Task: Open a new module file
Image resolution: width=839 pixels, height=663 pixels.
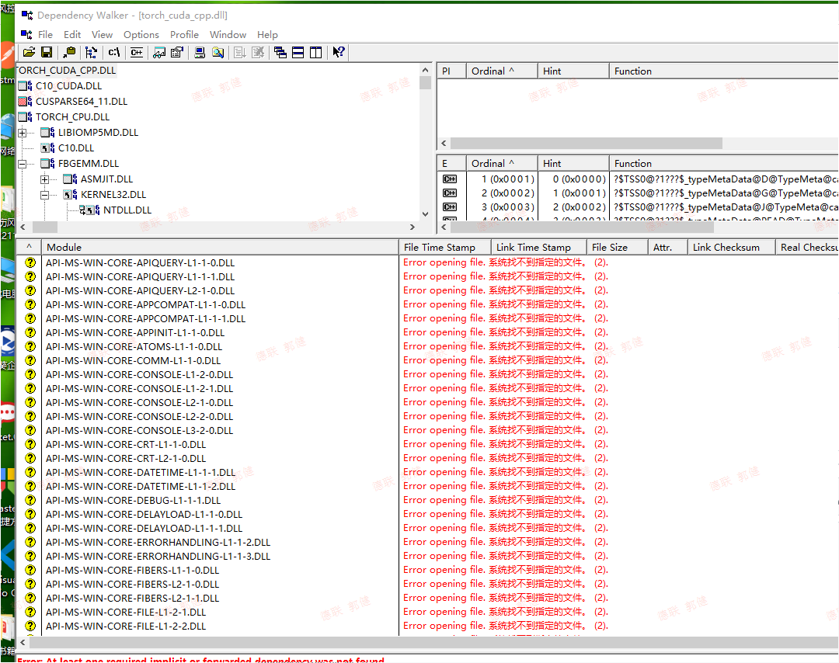Action: 28,52
